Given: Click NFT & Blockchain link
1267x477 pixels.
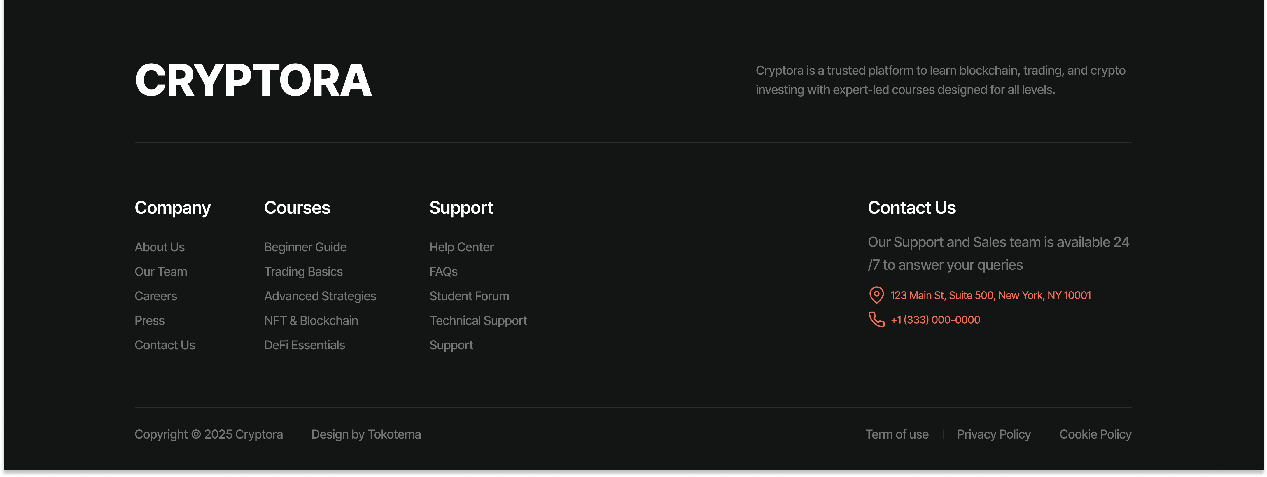Looking at the screenshot, I should 311,321.
